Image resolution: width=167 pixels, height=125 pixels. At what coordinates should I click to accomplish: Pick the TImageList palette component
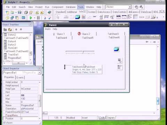click(78, 17)
